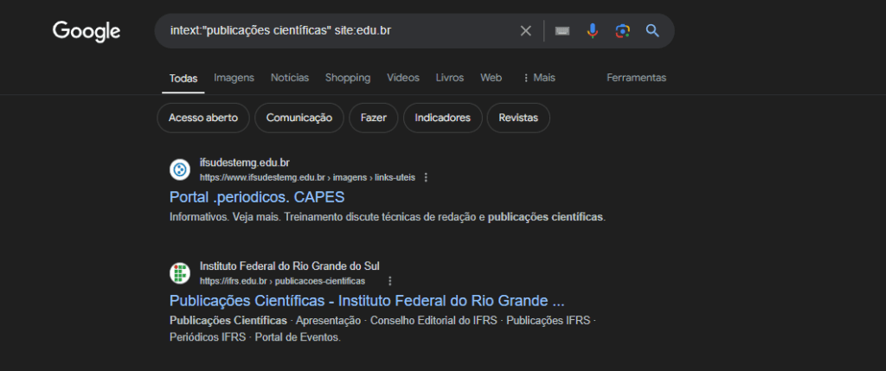Open Portal .periodicos. CAPES result link

(257, 196)
